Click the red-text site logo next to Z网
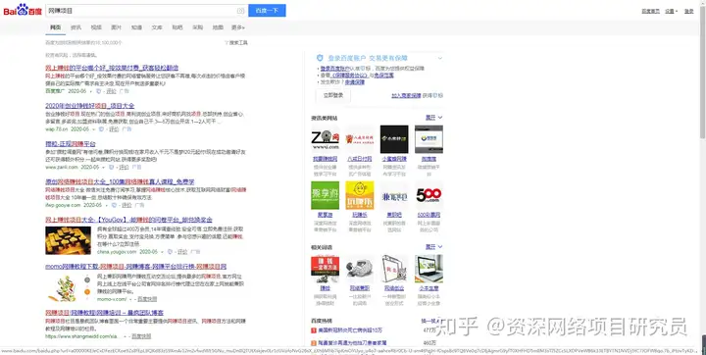Viewport: 706px width, 355px height. coord(359,139)
